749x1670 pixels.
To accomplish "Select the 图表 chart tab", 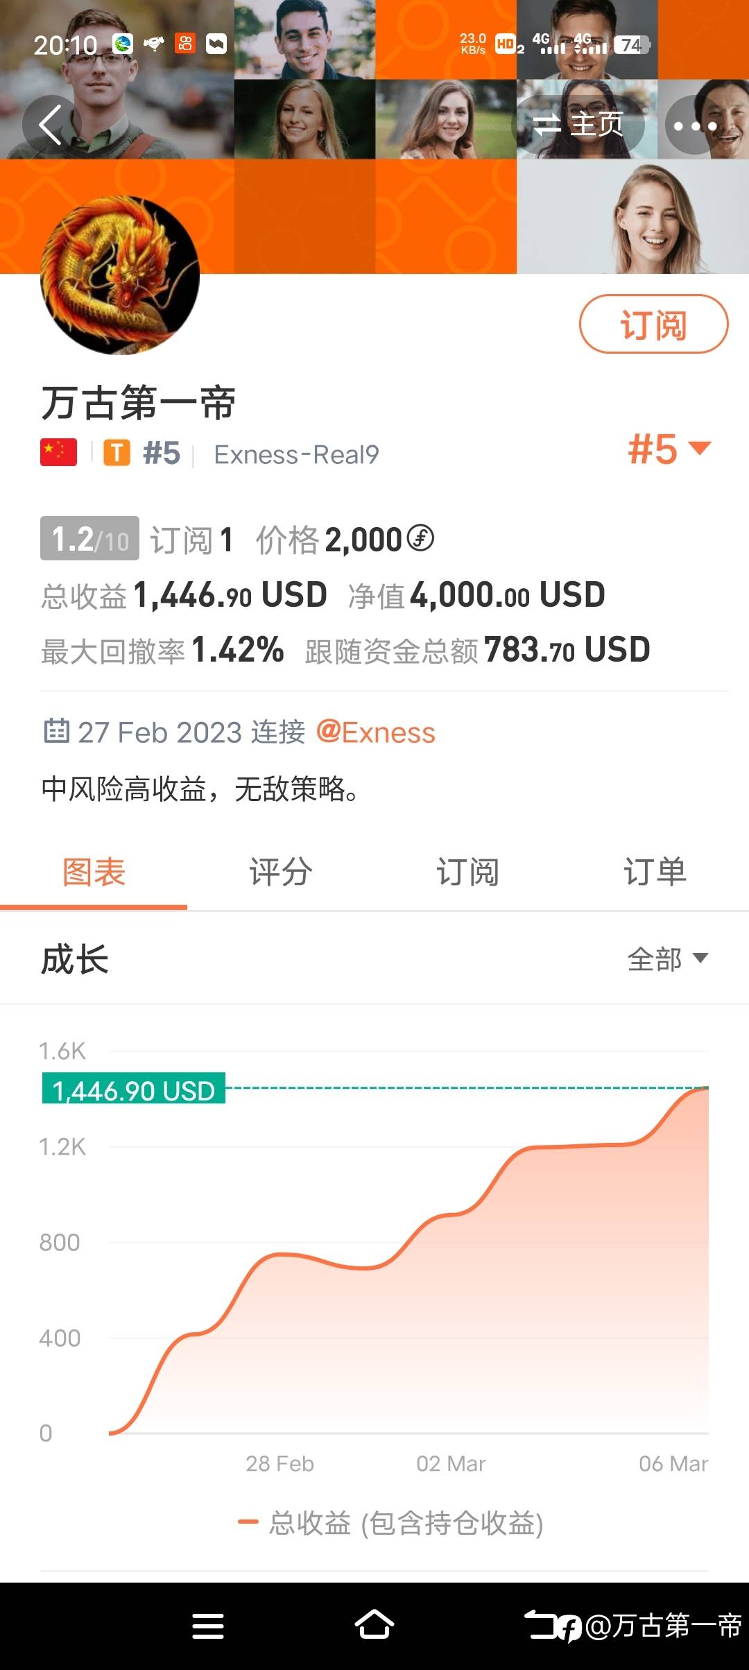I will coord(94,872).
